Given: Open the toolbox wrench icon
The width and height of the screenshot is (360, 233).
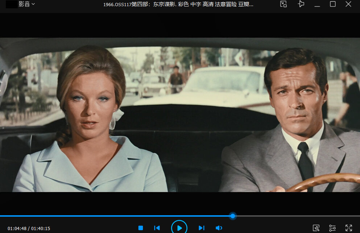Looking at the screenshot, I should click(316, 228).
